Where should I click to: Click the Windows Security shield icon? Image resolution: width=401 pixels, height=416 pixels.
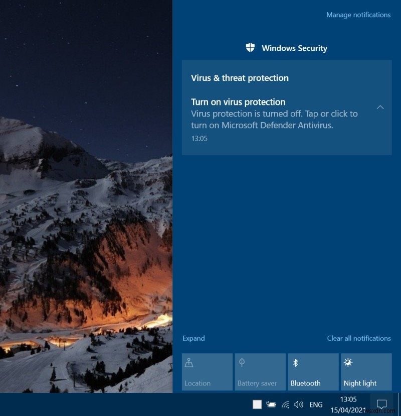click(250, 47)
